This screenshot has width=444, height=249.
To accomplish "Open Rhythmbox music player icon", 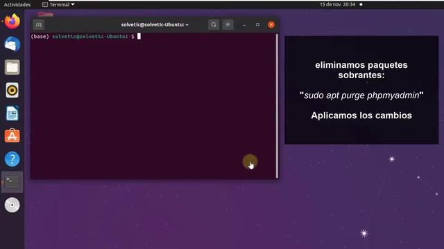I will tap(12, 91).
